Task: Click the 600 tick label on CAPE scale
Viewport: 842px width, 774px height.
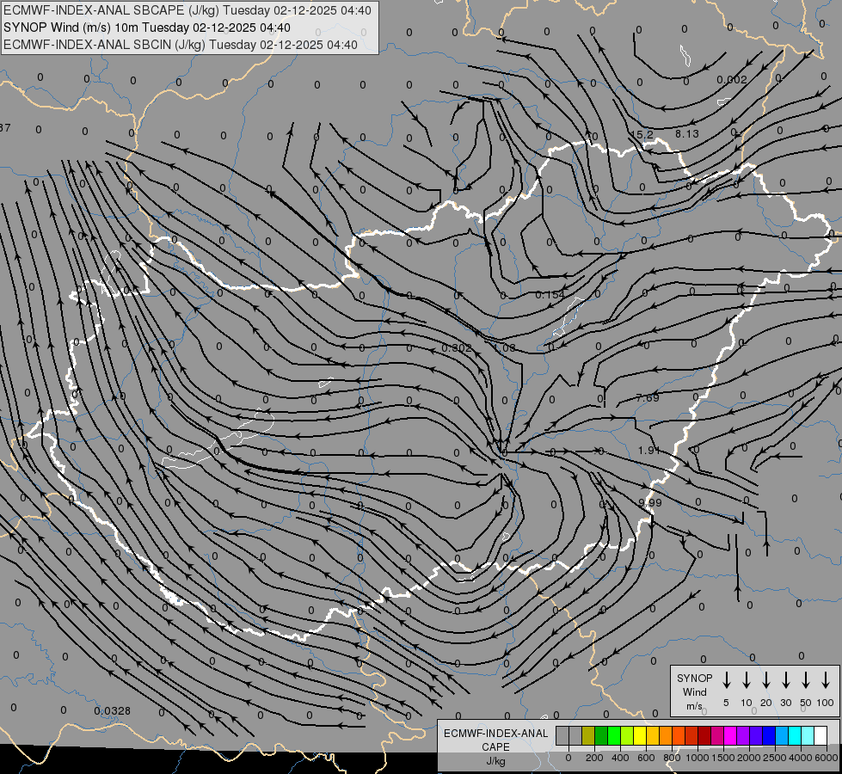Action: [x=646, y=758]
